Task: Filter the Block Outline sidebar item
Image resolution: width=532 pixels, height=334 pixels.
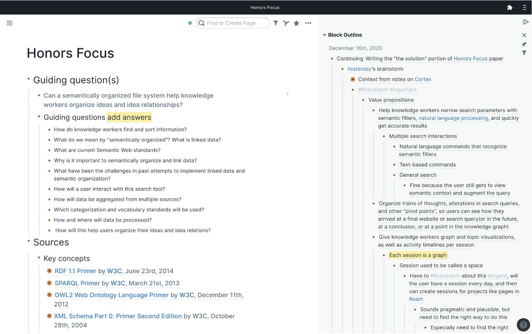Action: (x=524, y=53)
